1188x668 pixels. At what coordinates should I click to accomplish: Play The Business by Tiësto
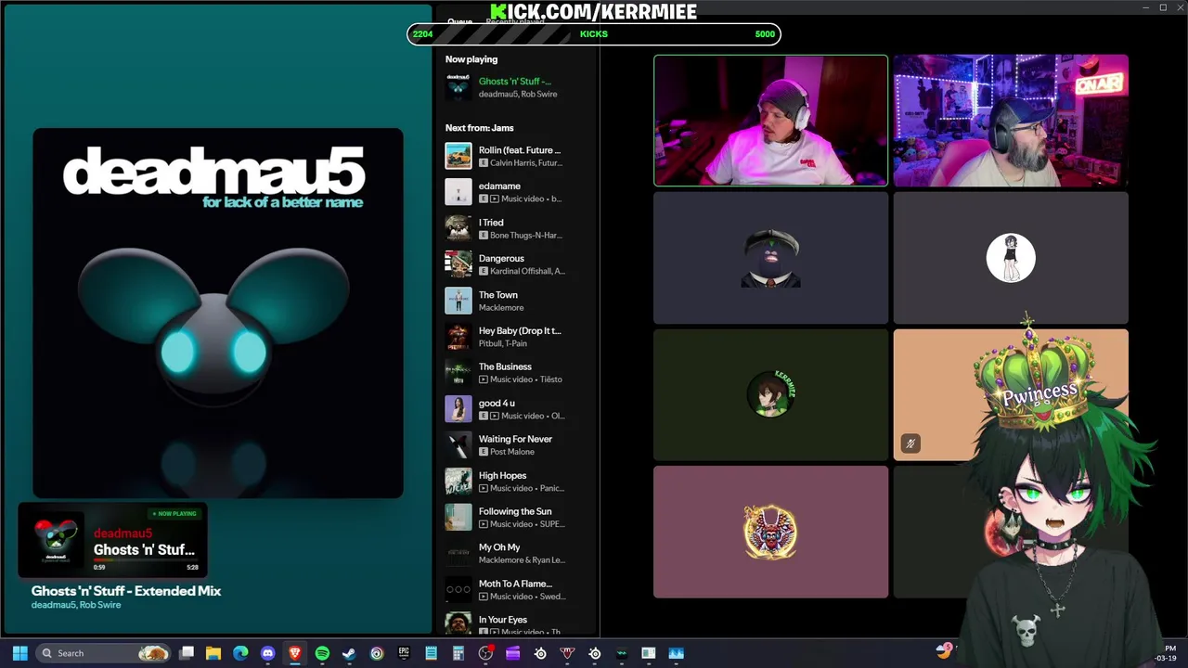click(x=516, y=373)
